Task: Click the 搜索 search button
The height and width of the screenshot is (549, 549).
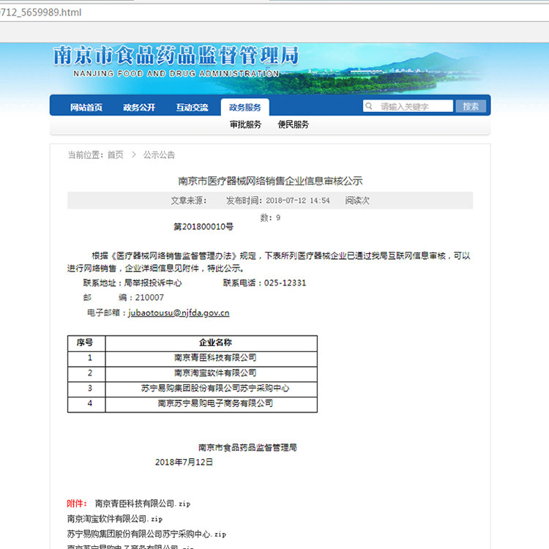Action: tap(471, 106)
